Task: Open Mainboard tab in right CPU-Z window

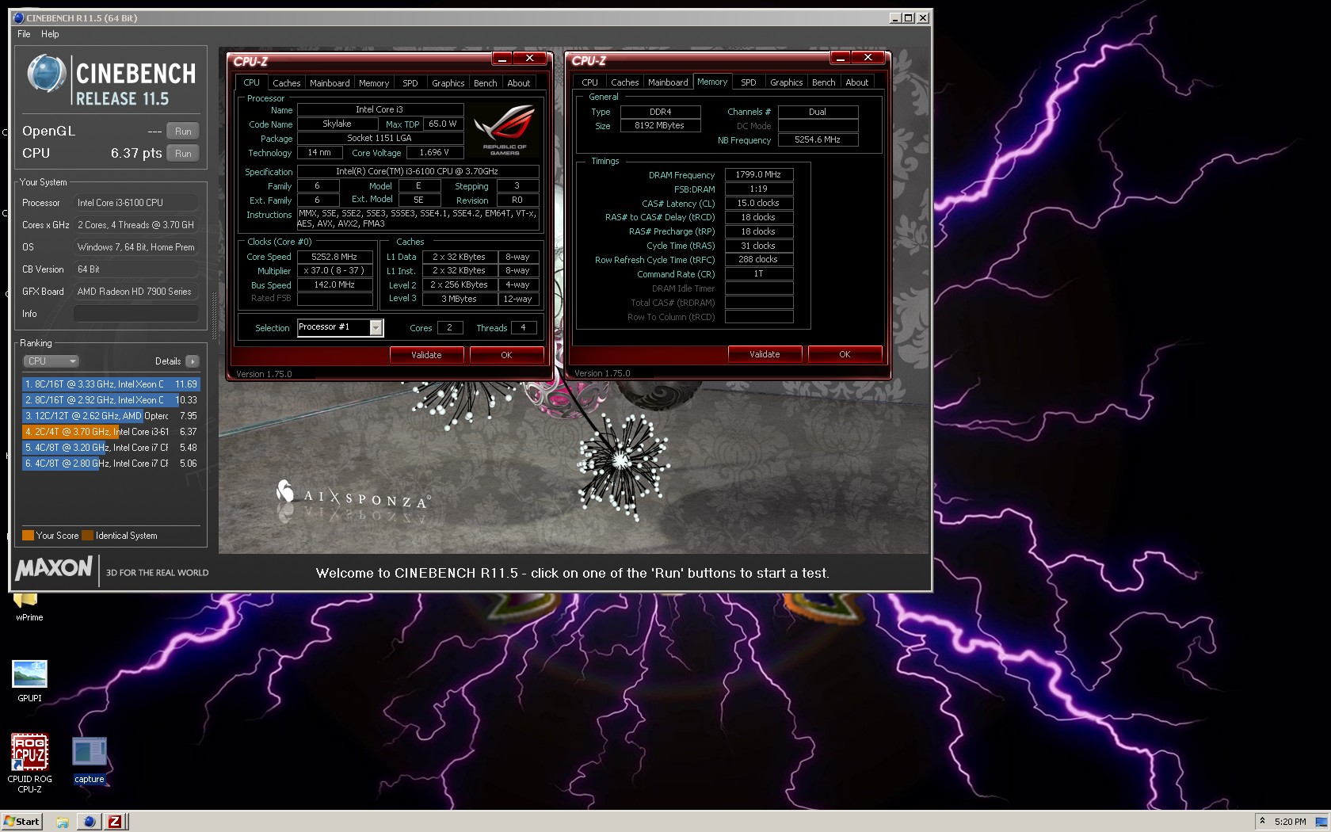Action: coord(668,82)
